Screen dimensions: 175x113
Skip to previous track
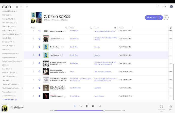click(x=81, y=106)
